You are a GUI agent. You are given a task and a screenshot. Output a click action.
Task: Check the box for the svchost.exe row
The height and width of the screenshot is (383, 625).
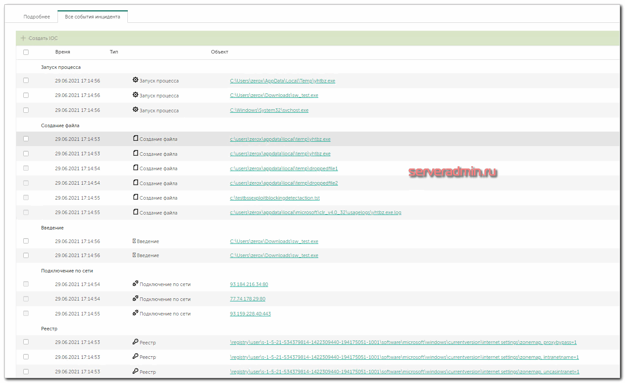(x=26, y=110)
